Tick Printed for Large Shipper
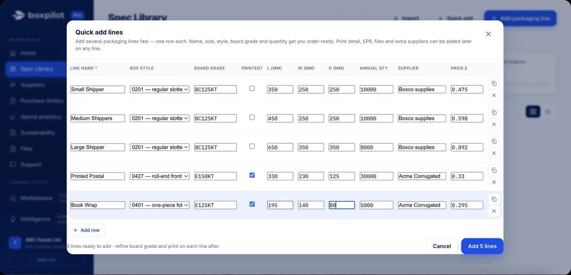Screen dimensions: 571x275 [x=252, y=146]
